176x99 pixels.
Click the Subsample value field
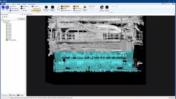(x=29, y=6)
